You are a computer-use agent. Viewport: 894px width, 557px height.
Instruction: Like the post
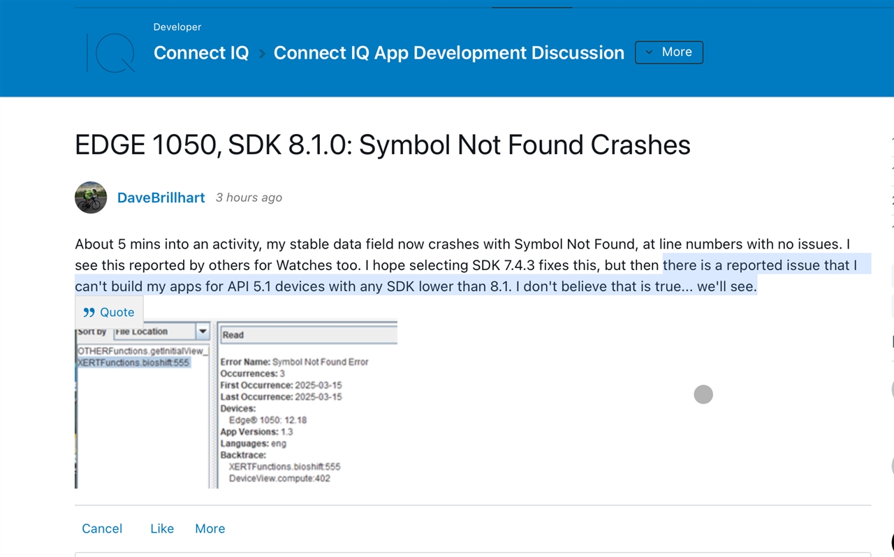click(x=162, y=528)
